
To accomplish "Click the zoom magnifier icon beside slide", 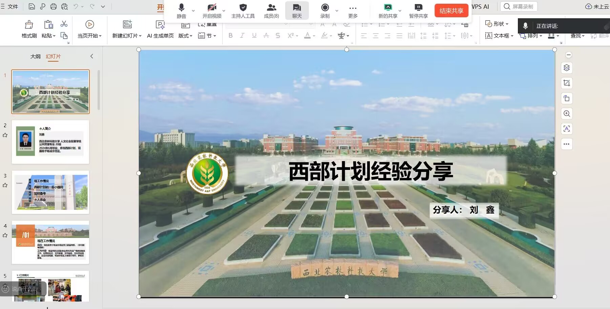I will click(x=567, y=114).
